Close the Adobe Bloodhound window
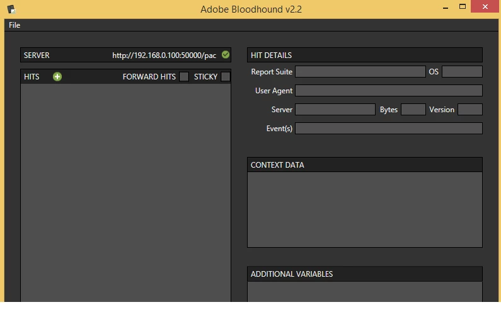Screen dimensions: 501x336 click(485, 7)
